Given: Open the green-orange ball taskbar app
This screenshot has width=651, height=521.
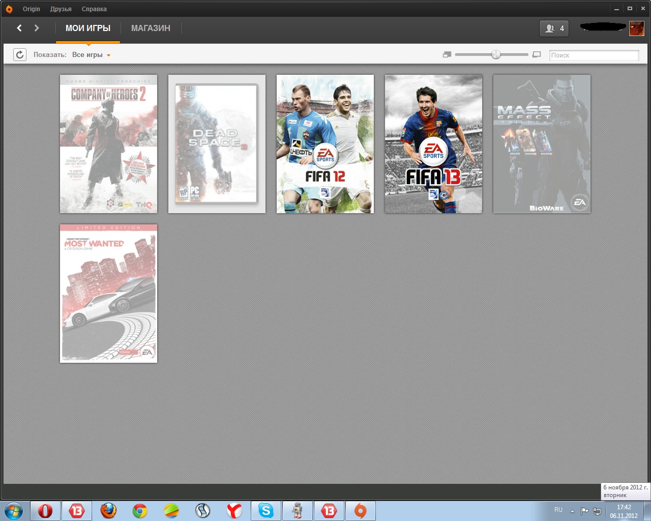Looking at the screenshot, I should [x=171, y=510].
